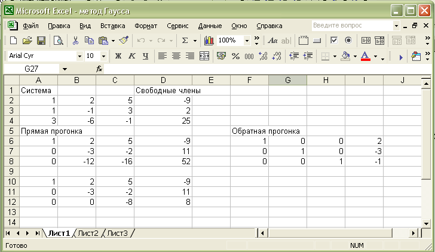Image resolution: width=435 pixels, height=252 pixels.
Task: Apply Currency style formatting
Action: (x=221, y=56)
